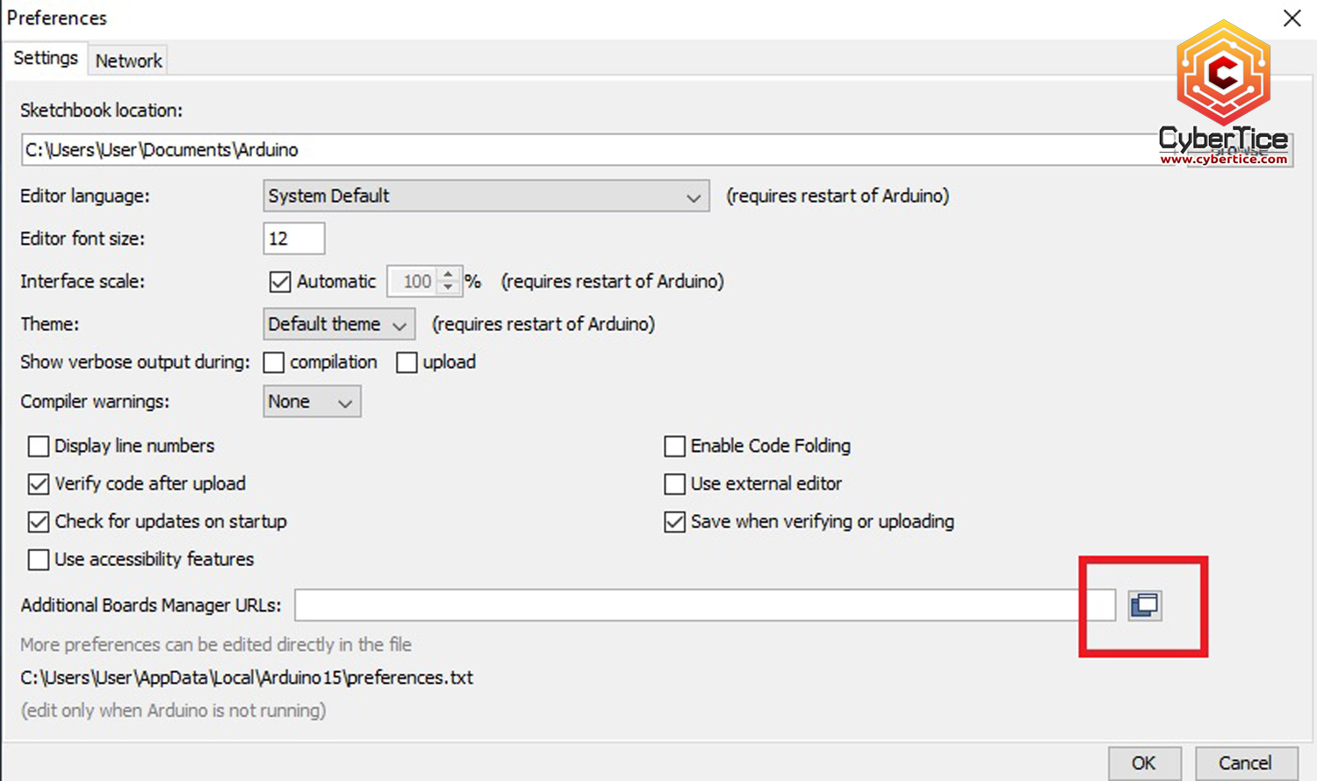Enable verbose output during compilation
Viewport: 1317px width, 781px height.
click(x=274, y=362)
